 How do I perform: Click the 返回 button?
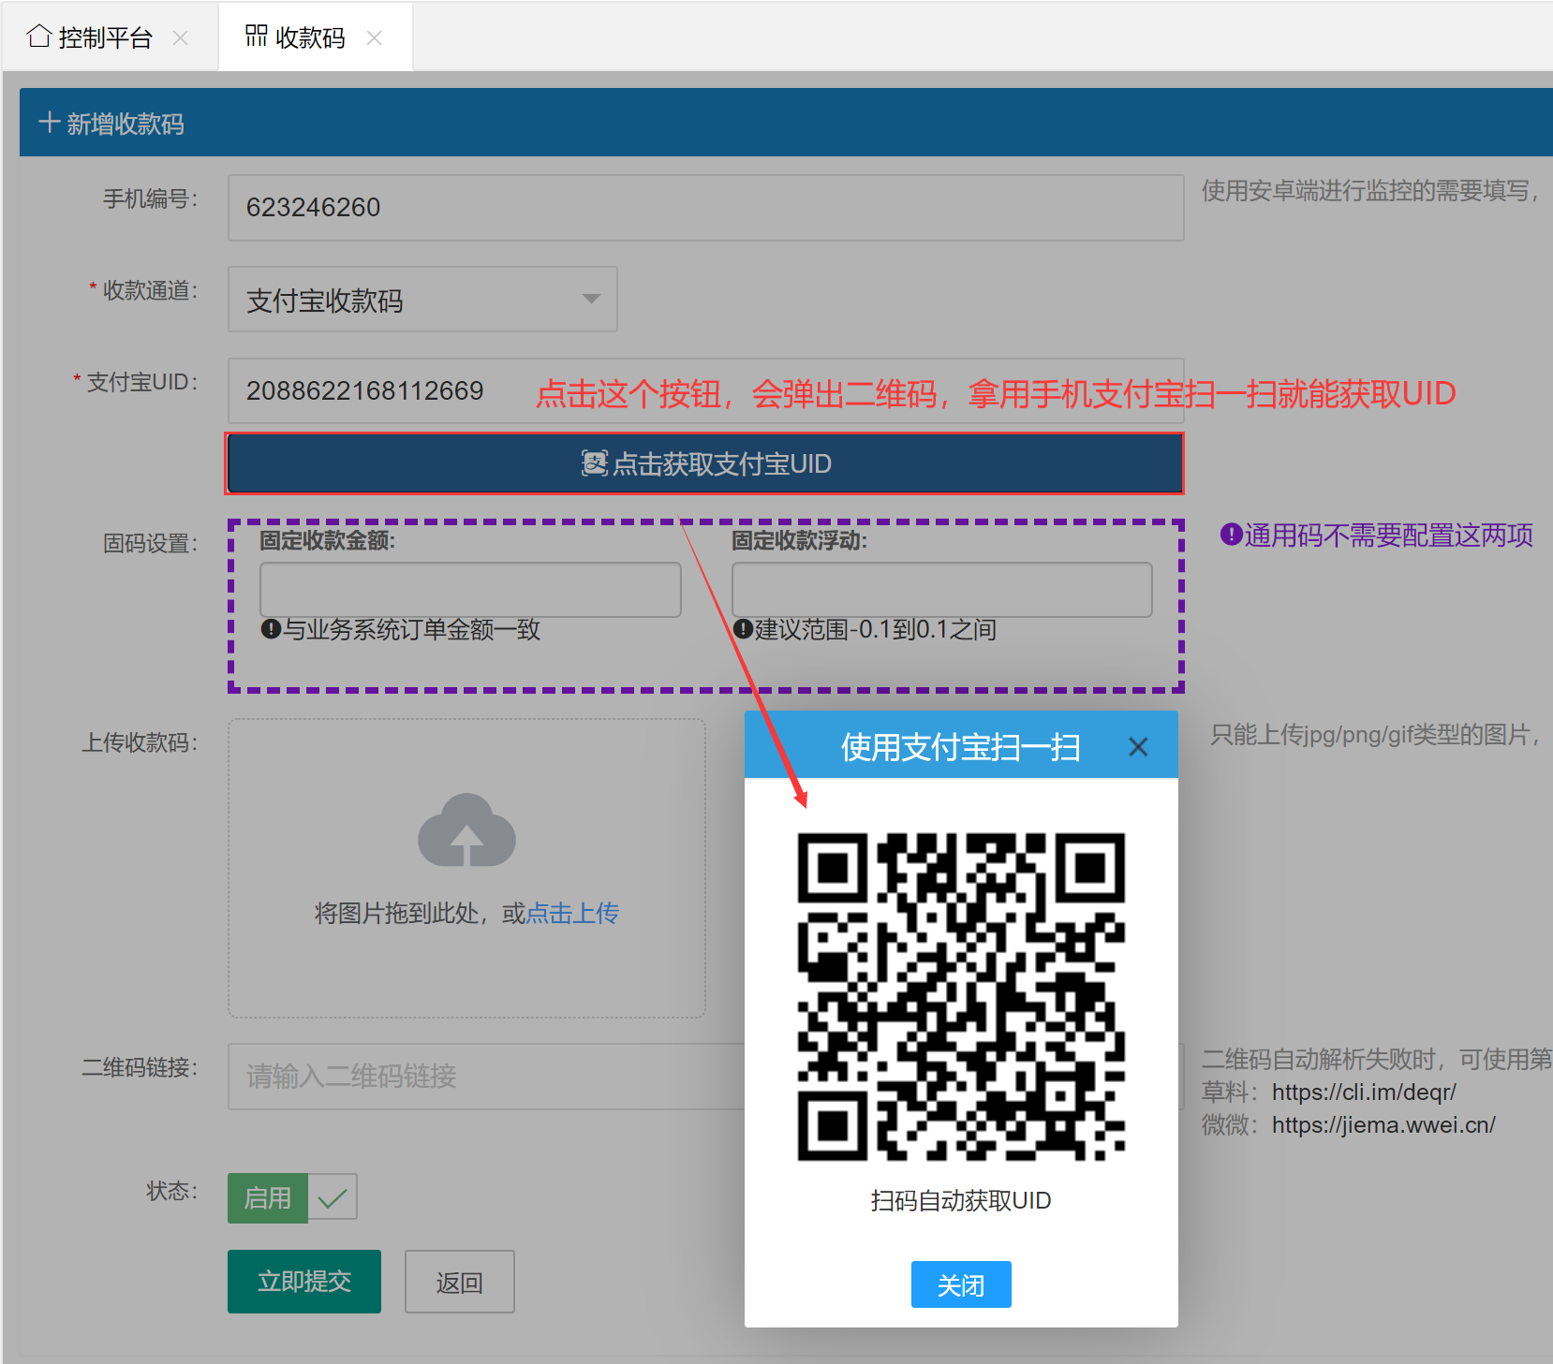[x=459, y=1282]
